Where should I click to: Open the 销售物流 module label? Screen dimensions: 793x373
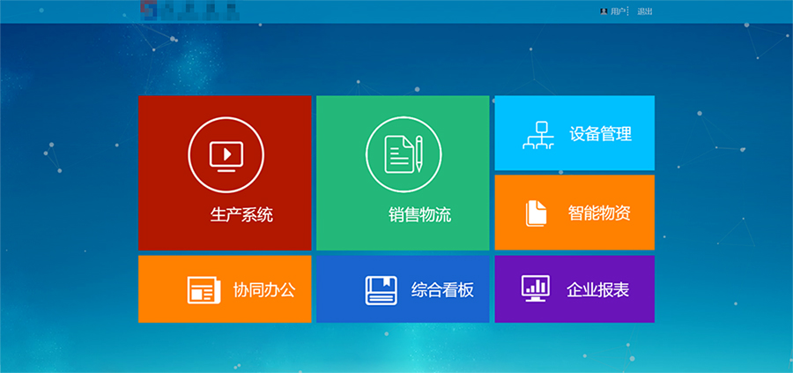419,215
